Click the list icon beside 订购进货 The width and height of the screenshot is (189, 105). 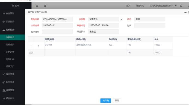click(x=4, y=30)
